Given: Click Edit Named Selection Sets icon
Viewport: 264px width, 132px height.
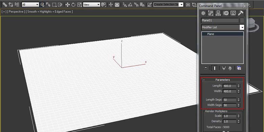Looking at the screenshot, I should coord(149,5).
